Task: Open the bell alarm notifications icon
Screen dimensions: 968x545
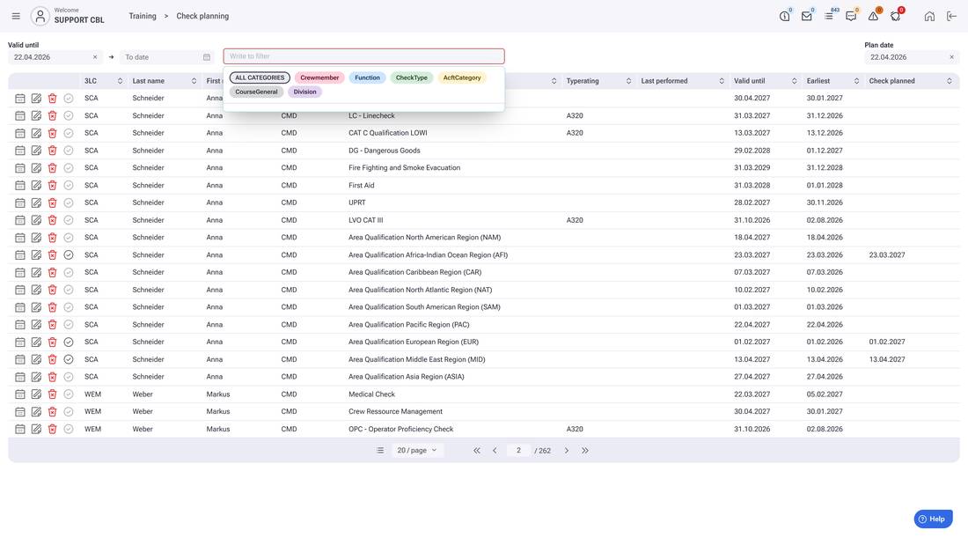Action: [895, 16]
